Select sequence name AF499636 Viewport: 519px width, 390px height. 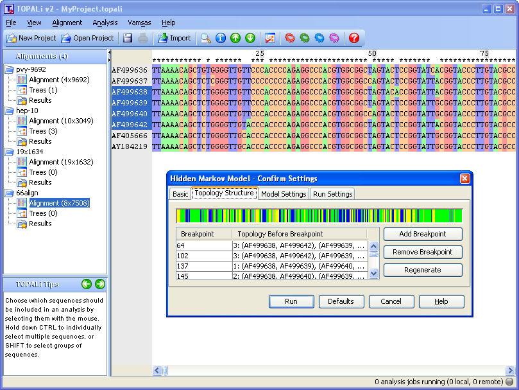tap(130, 70)
